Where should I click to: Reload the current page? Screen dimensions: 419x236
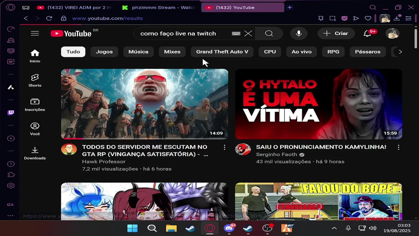(x=49, y=18)
